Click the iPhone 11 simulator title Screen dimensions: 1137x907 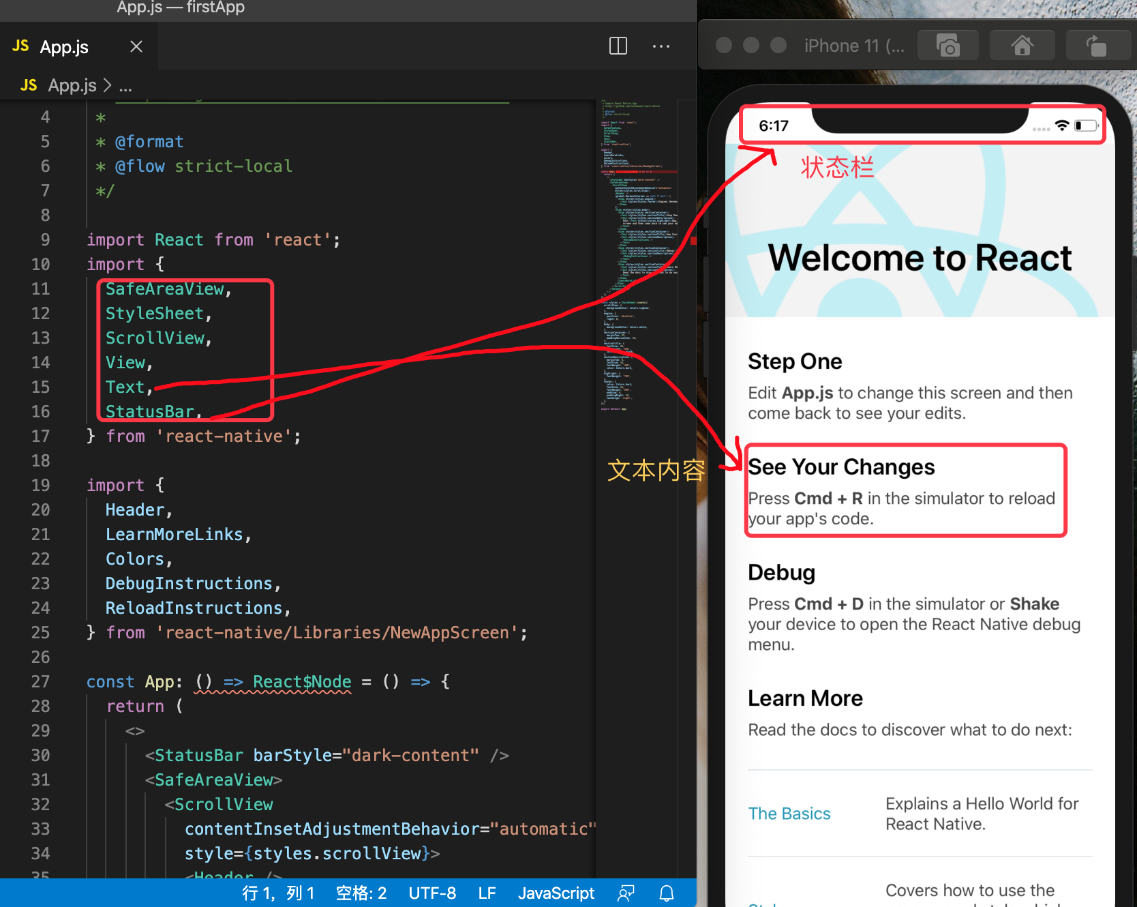pos(854,46)
